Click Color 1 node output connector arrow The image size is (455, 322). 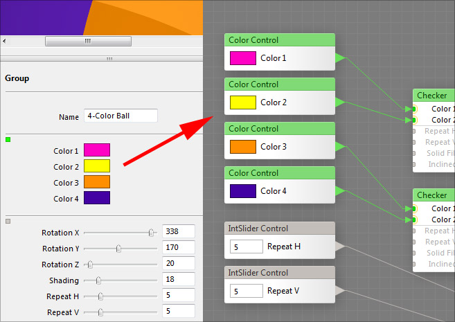tap(339, 58)
